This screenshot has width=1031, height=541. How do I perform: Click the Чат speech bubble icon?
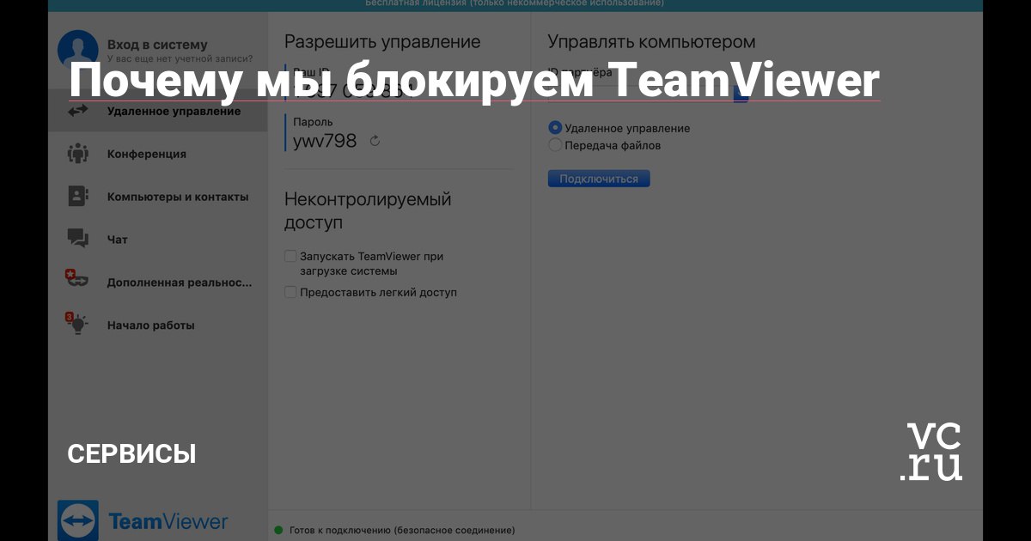(78, 239)
